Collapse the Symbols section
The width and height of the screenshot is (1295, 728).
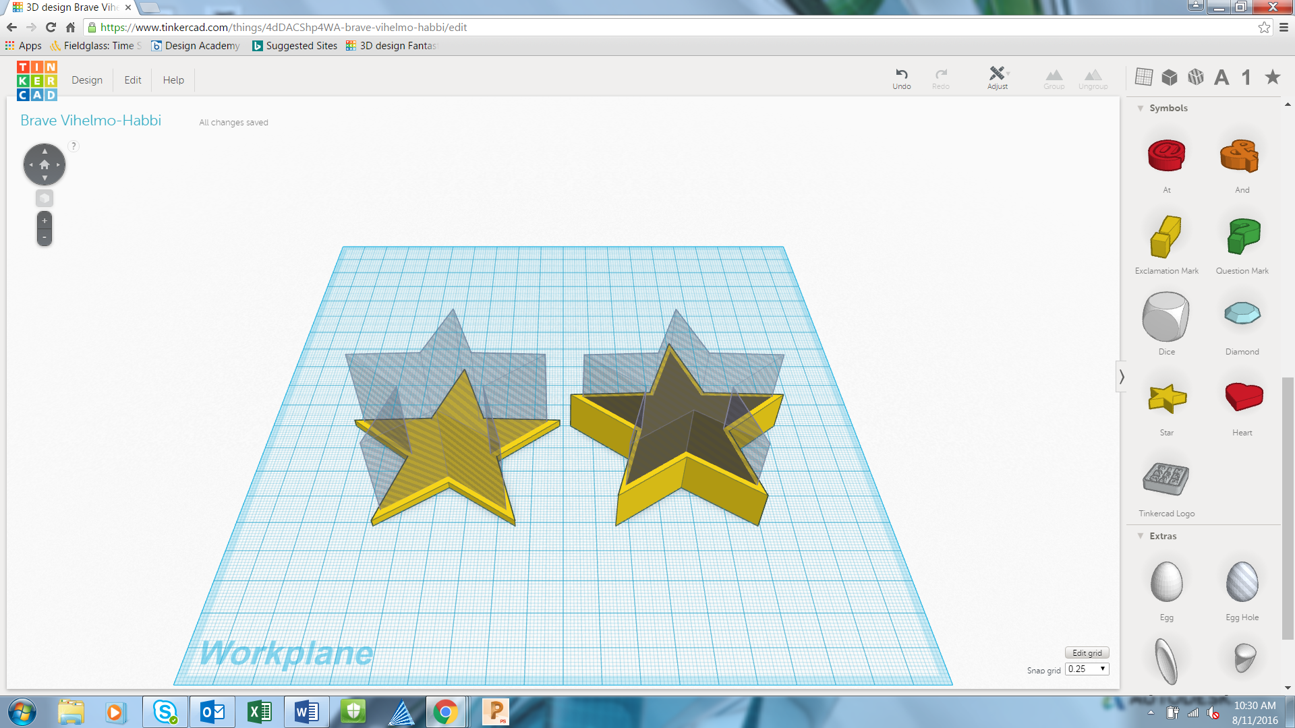[1141, 108]
